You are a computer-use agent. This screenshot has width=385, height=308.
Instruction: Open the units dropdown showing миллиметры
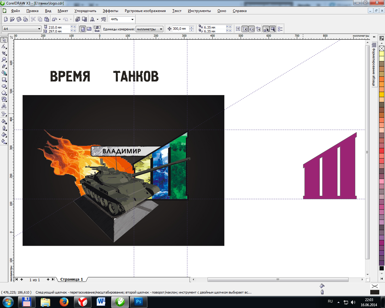tap(161, 29)
